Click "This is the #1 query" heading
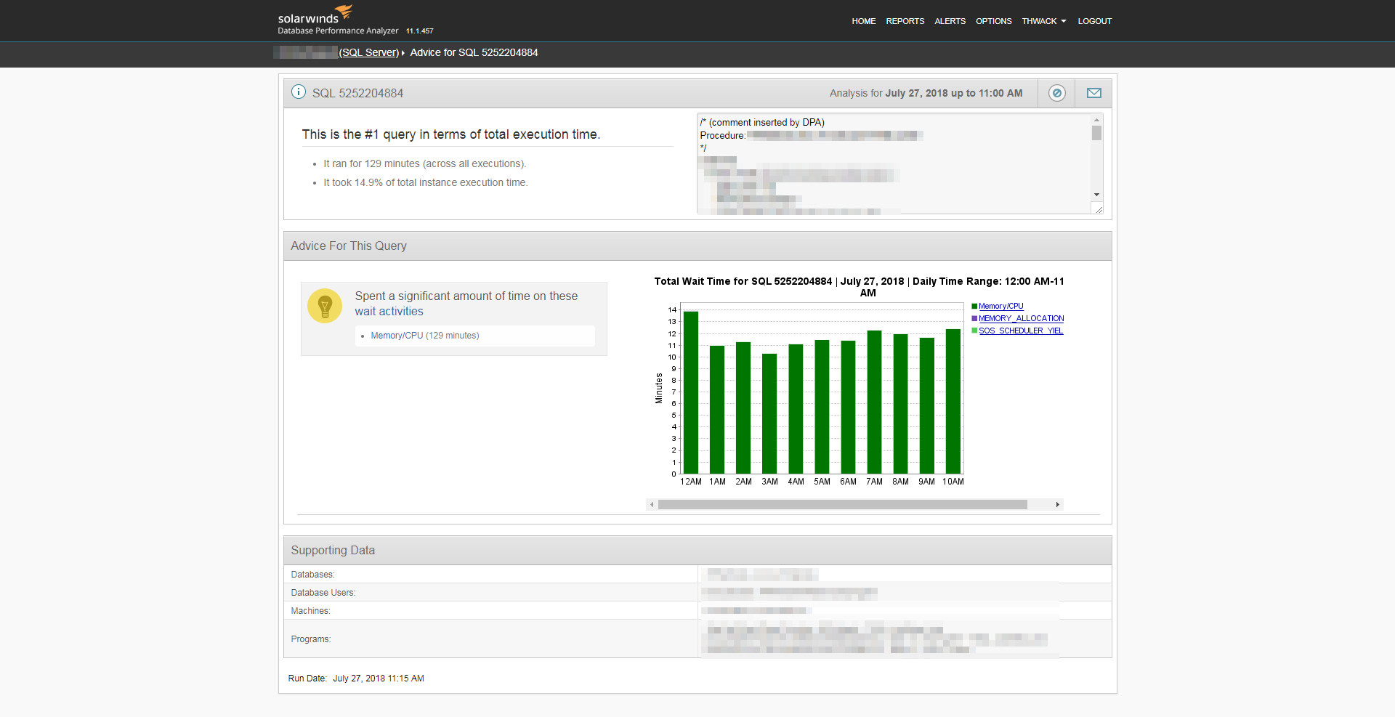 [x=450, y=134]
